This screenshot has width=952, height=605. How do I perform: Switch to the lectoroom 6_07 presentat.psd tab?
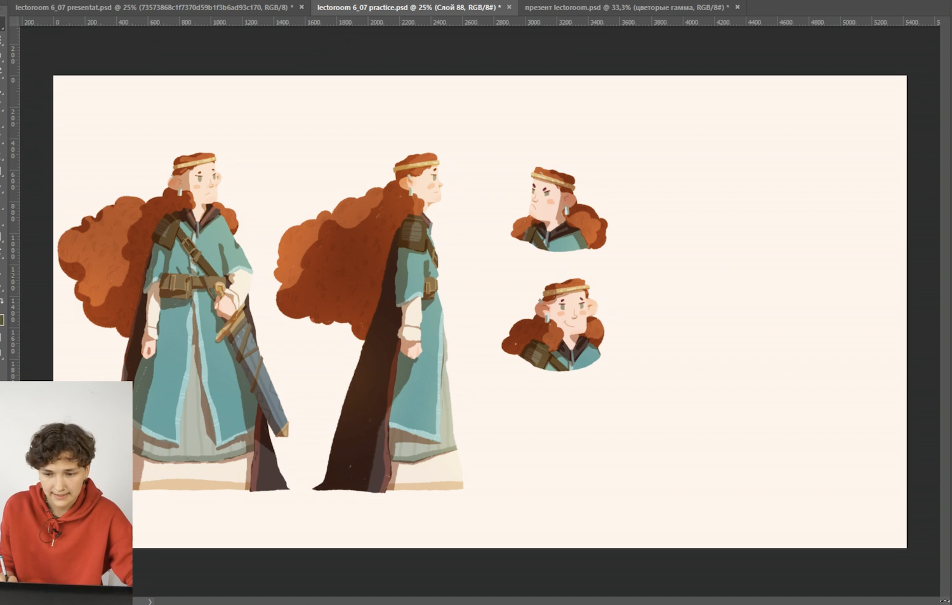[151, 8]
